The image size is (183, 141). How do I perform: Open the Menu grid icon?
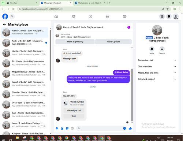162,16
